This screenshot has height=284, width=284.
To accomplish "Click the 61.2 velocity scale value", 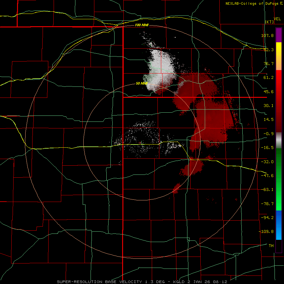I will 269,78.
